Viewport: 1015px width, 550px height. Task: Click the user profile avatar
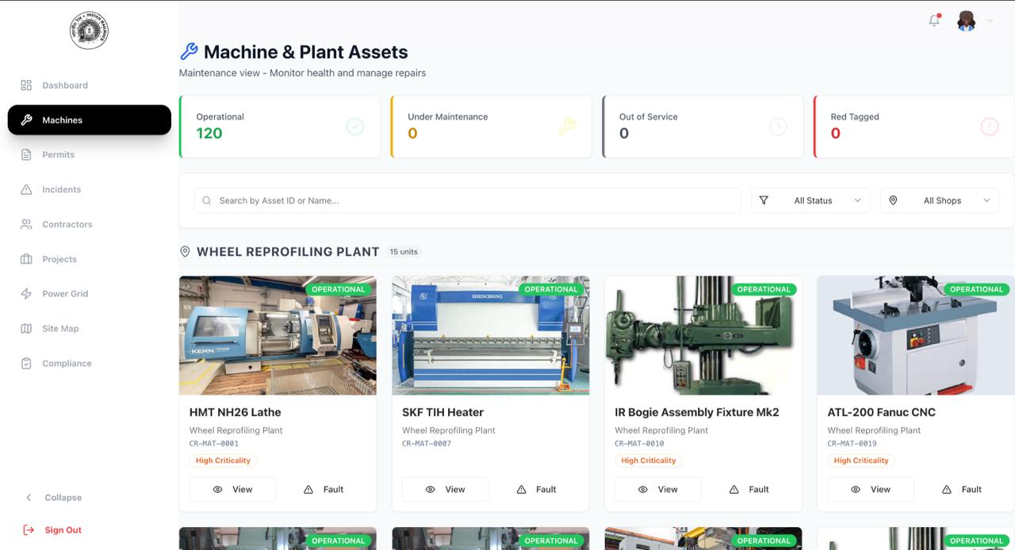(x=966, y=21)
